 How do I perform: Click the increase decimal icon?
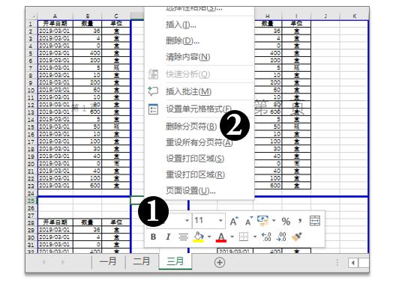tap(266, 237)
